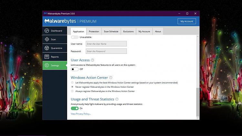Click the Scan label in the sidebar
The height and width of the screenshot is (136, 242).
point(53,39)
